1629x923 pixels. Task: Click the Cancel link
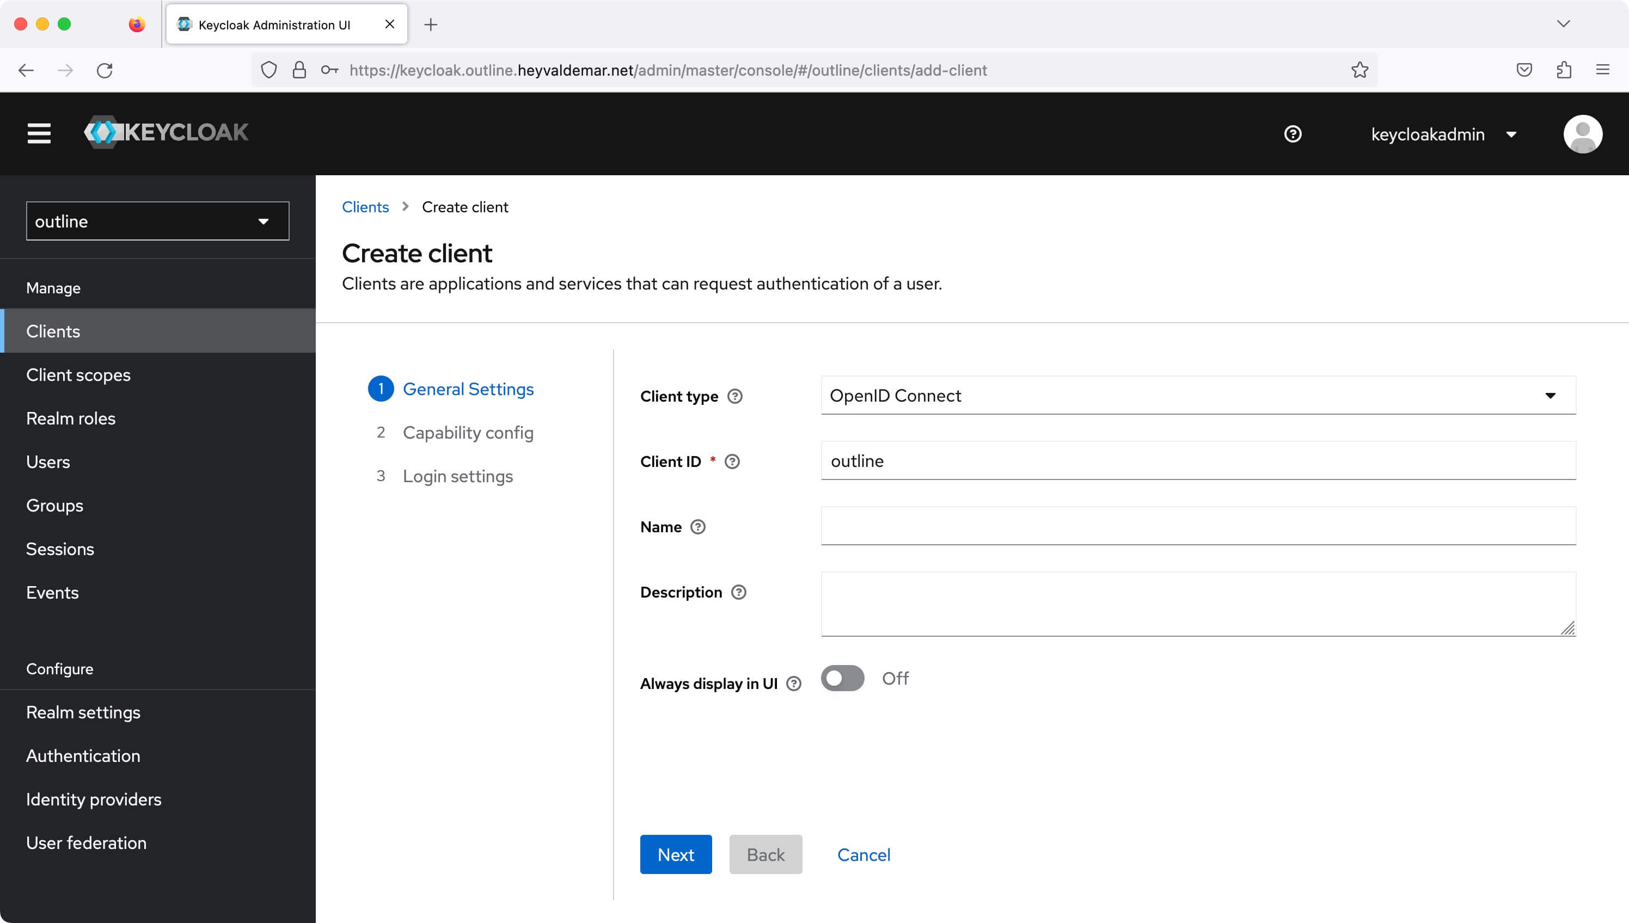(864, 855)
